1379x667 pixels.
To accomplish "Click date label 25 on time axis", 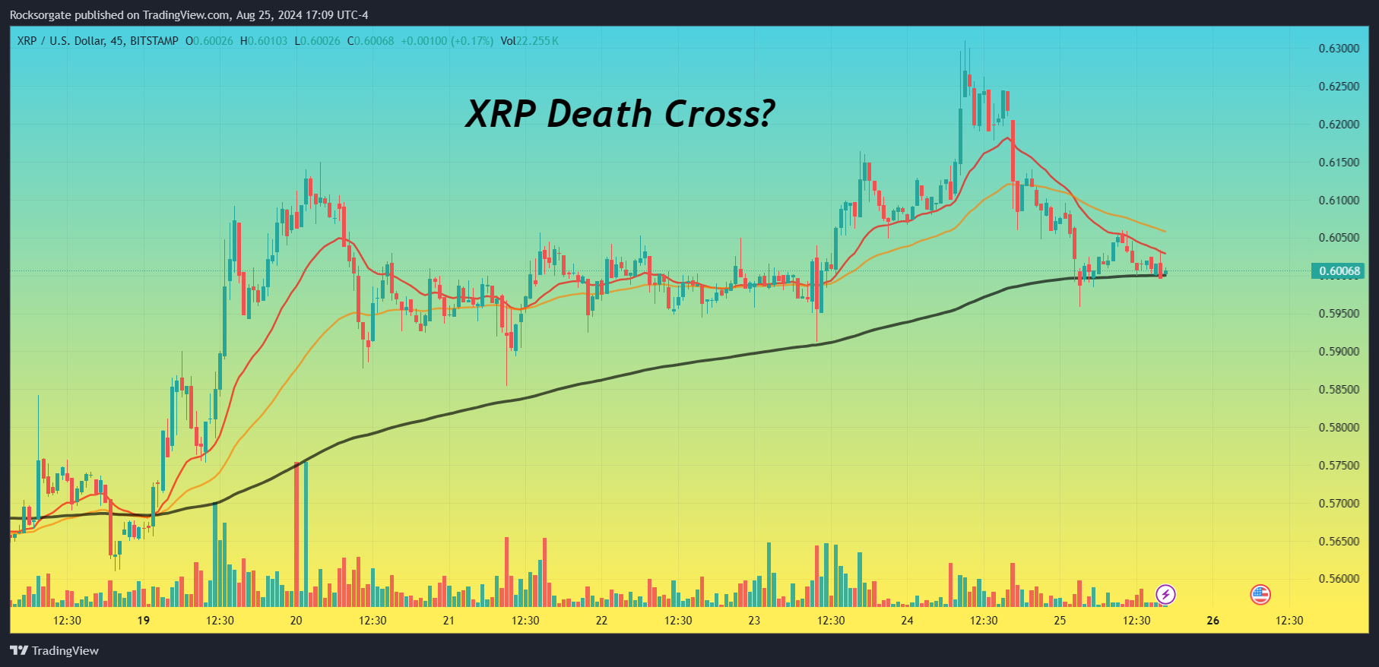I will [1060, 621].
